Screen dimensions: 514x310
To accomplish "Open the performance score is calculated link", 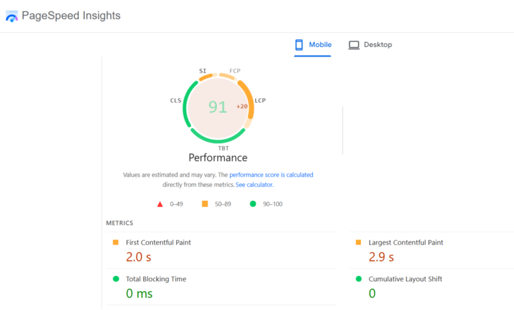I will (271, 175).
